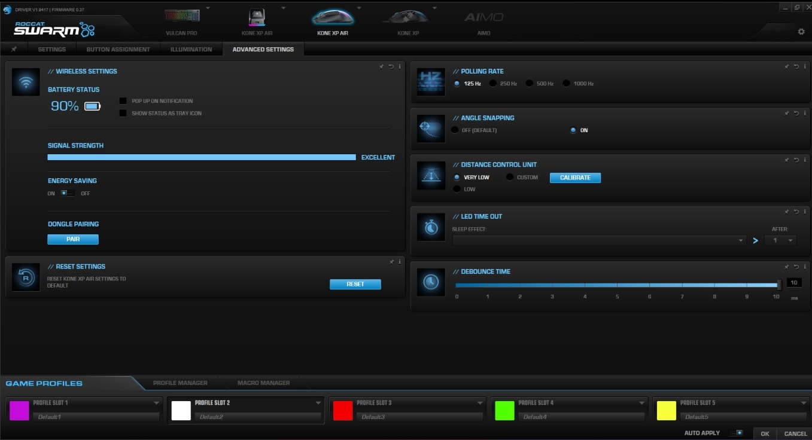Pin the Reset Settings panel
The height and width of the screenshot is (440, 812).
(391, 261)
